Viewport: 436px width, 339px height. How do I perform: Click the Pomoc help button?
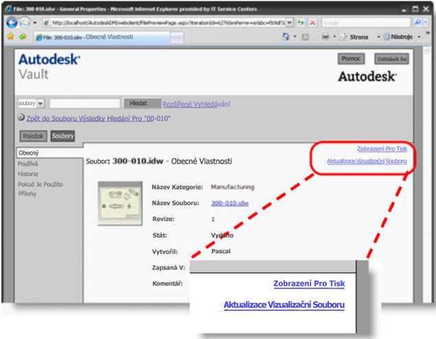tap(351, 58)
